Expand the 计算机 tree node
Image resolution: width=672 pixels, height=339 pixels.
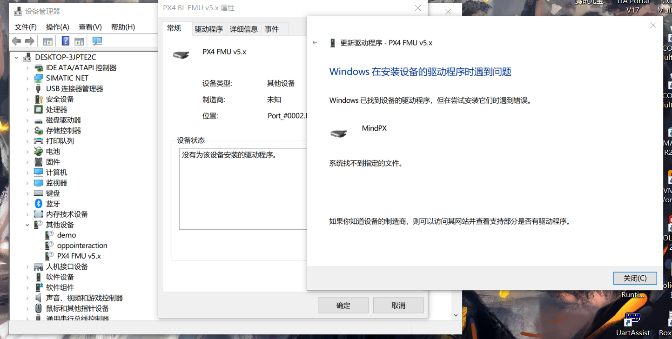(x=27, y=173)
